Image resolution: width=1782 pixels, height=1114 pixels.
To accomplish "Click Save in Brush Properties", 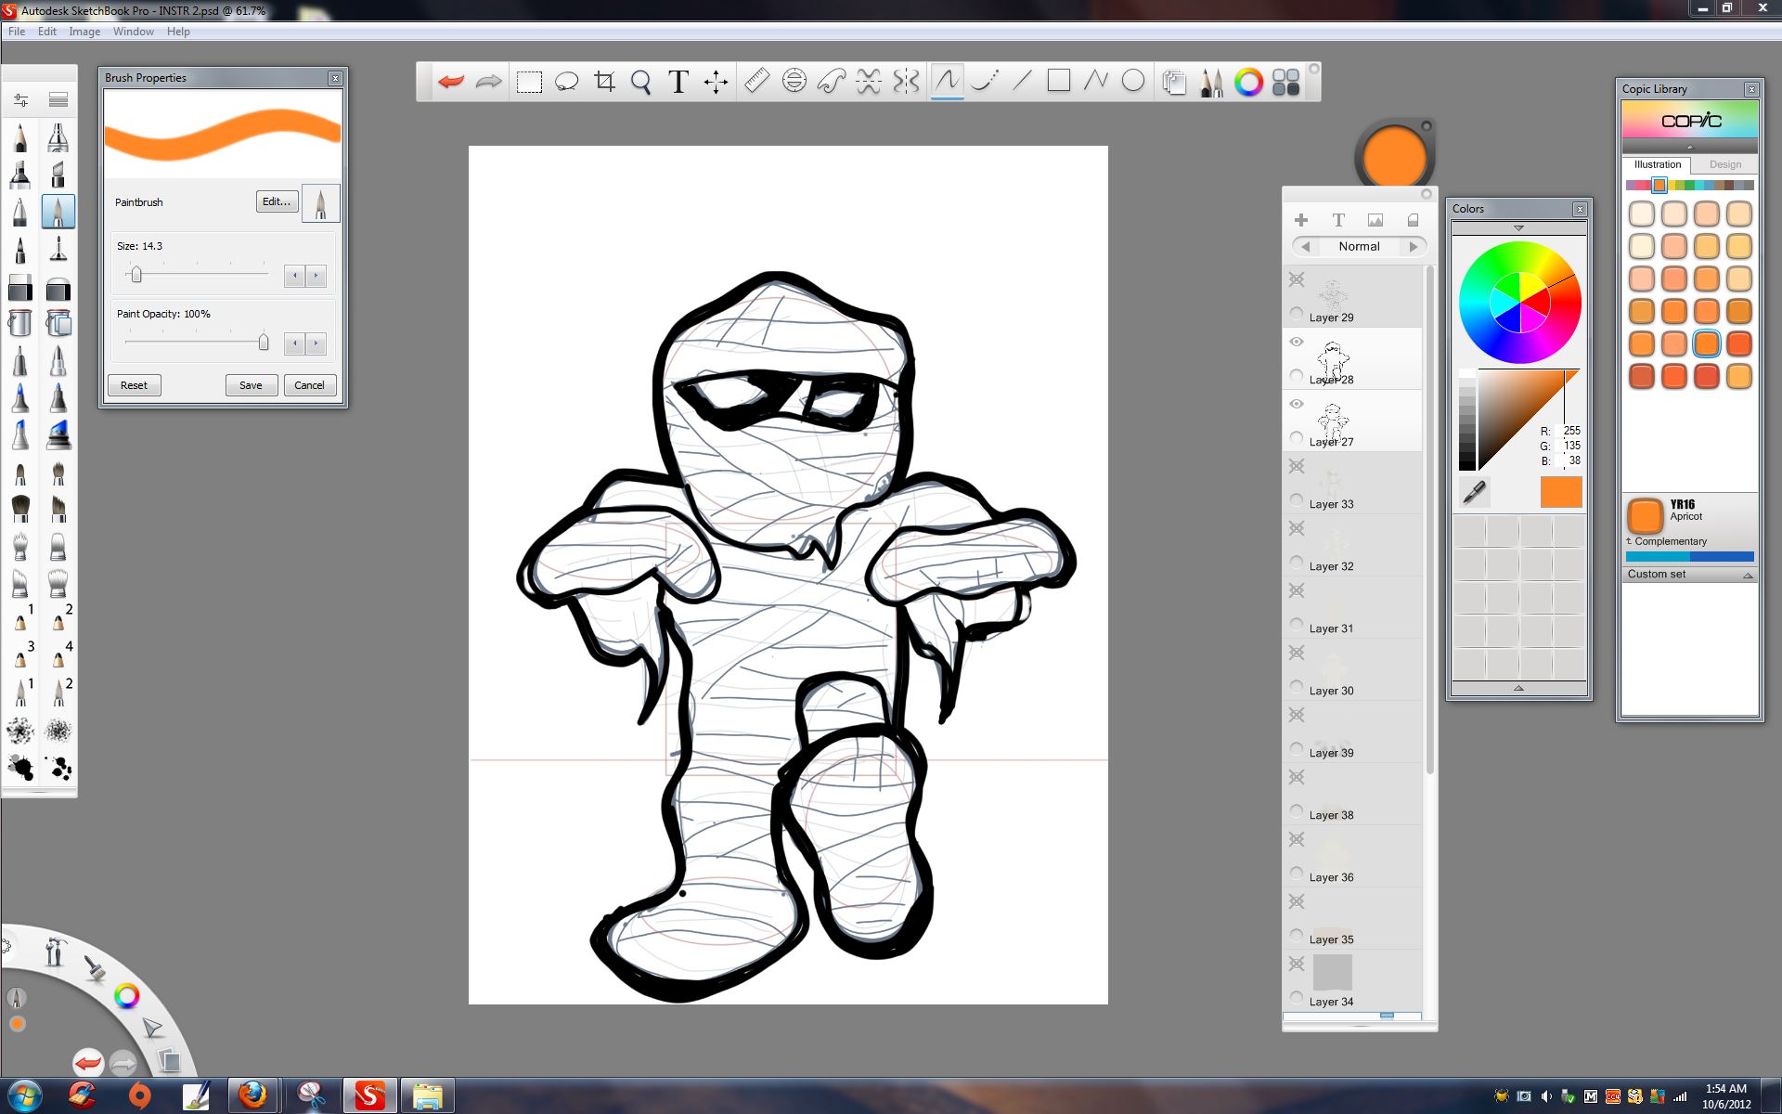I will [x=251, y=385].
